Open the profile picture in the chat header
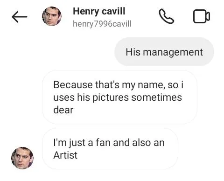 point(52,16)
